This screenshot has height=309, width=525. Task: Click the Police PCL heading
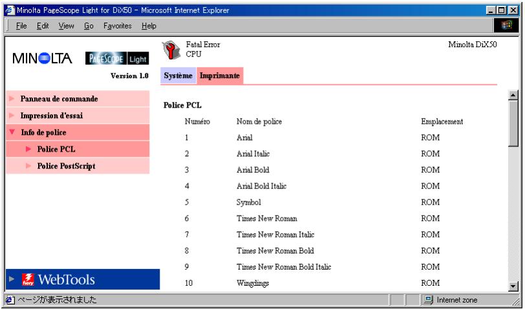pyautogui.click(x=182, y=105)
